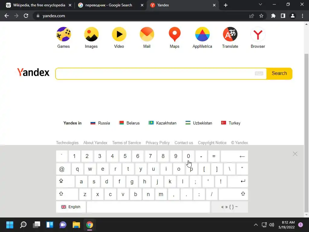The image size is (309, 232).
Task: Bookmark this page with star icon
Action: (x=261, y=16)
